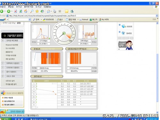
Task: Open the Myspeed 속도측정 sidebar link
Action: point(12,45)
